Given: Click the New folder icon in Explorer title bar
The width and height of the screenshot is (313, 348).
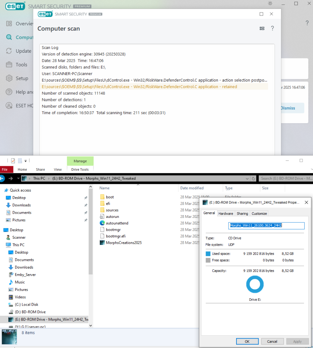Looking at the screenshot, I should click(x=20, y=160).
